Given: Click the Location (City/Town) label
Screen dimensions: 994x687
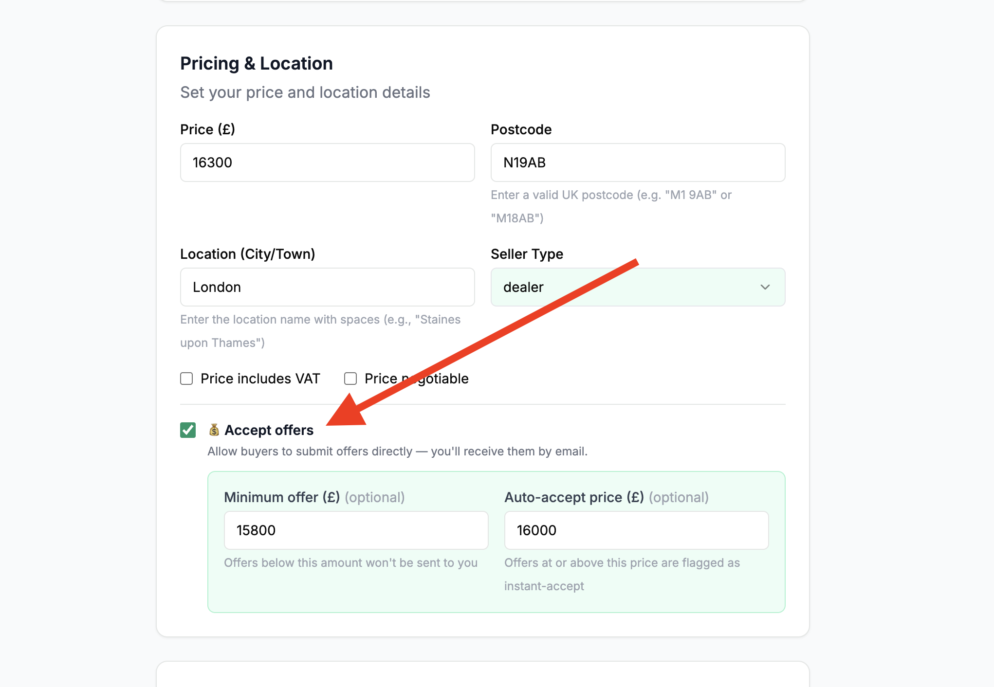Looking at the screenshot, I should pyautogui.click(x=248, y=254).
